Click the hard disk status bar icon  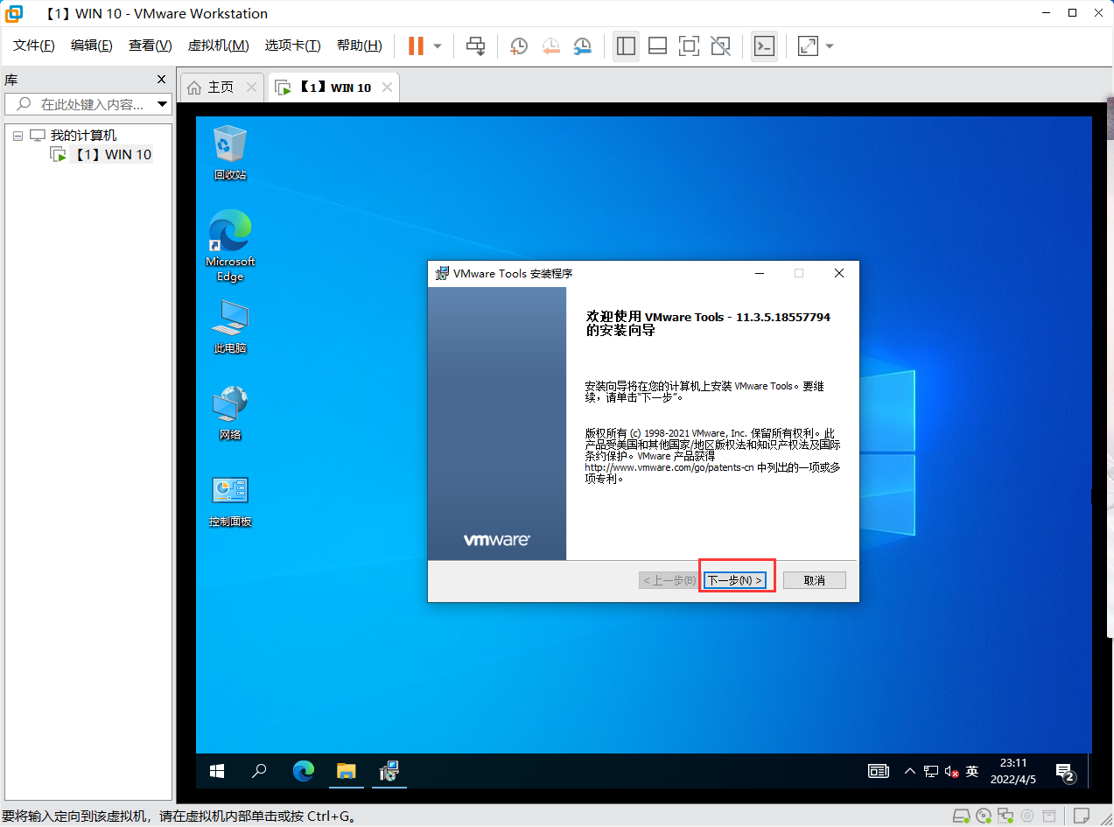pyautogui.click(x=961, y=816)
